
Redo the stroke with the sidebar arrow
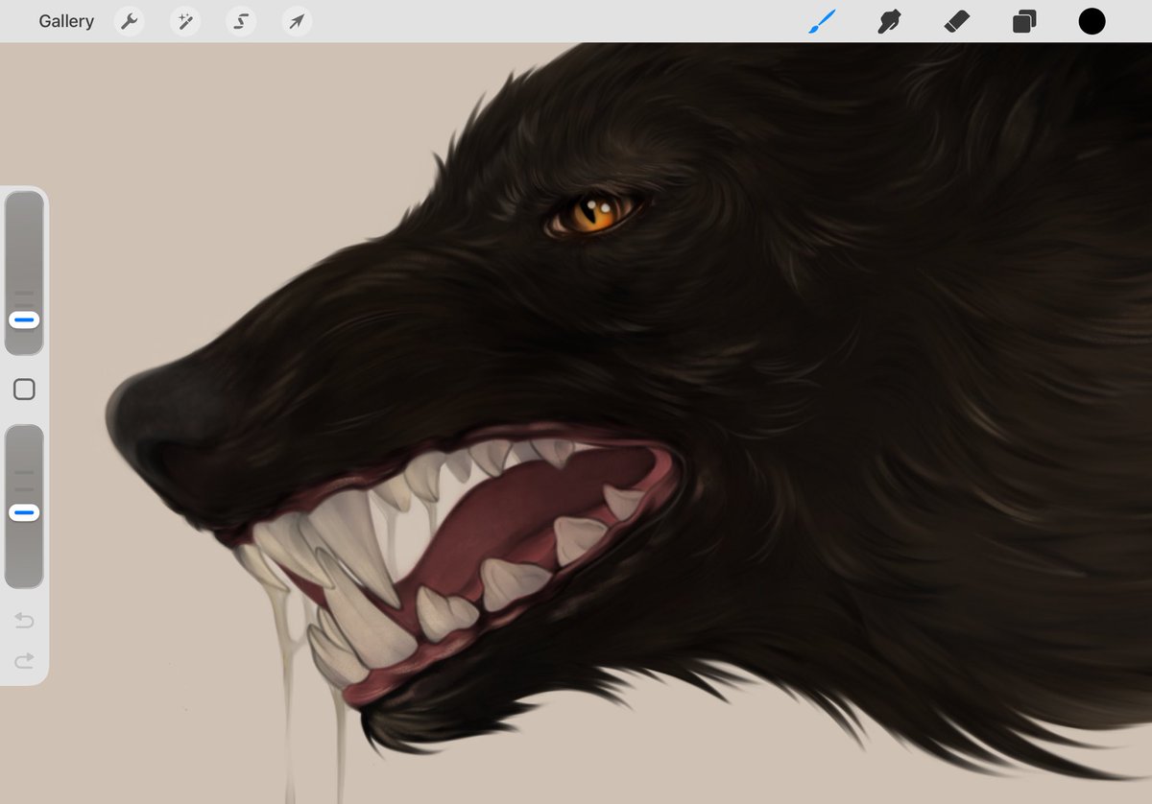click(24, 660)
